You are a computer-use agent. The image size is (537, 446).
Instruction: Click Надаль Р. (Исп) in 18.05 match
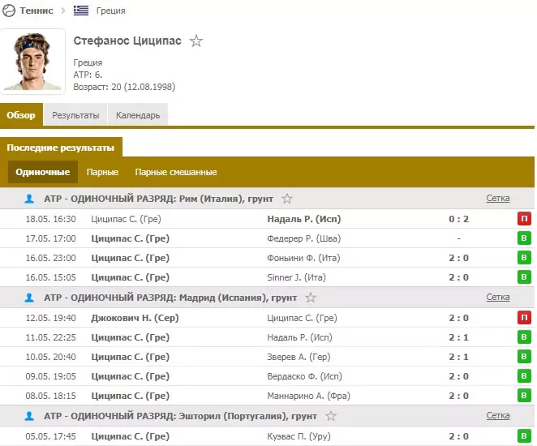coord(303,219)
